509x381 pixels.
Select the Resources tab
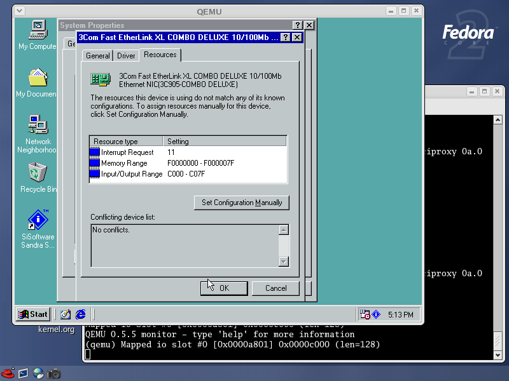[x=160, y=55]
